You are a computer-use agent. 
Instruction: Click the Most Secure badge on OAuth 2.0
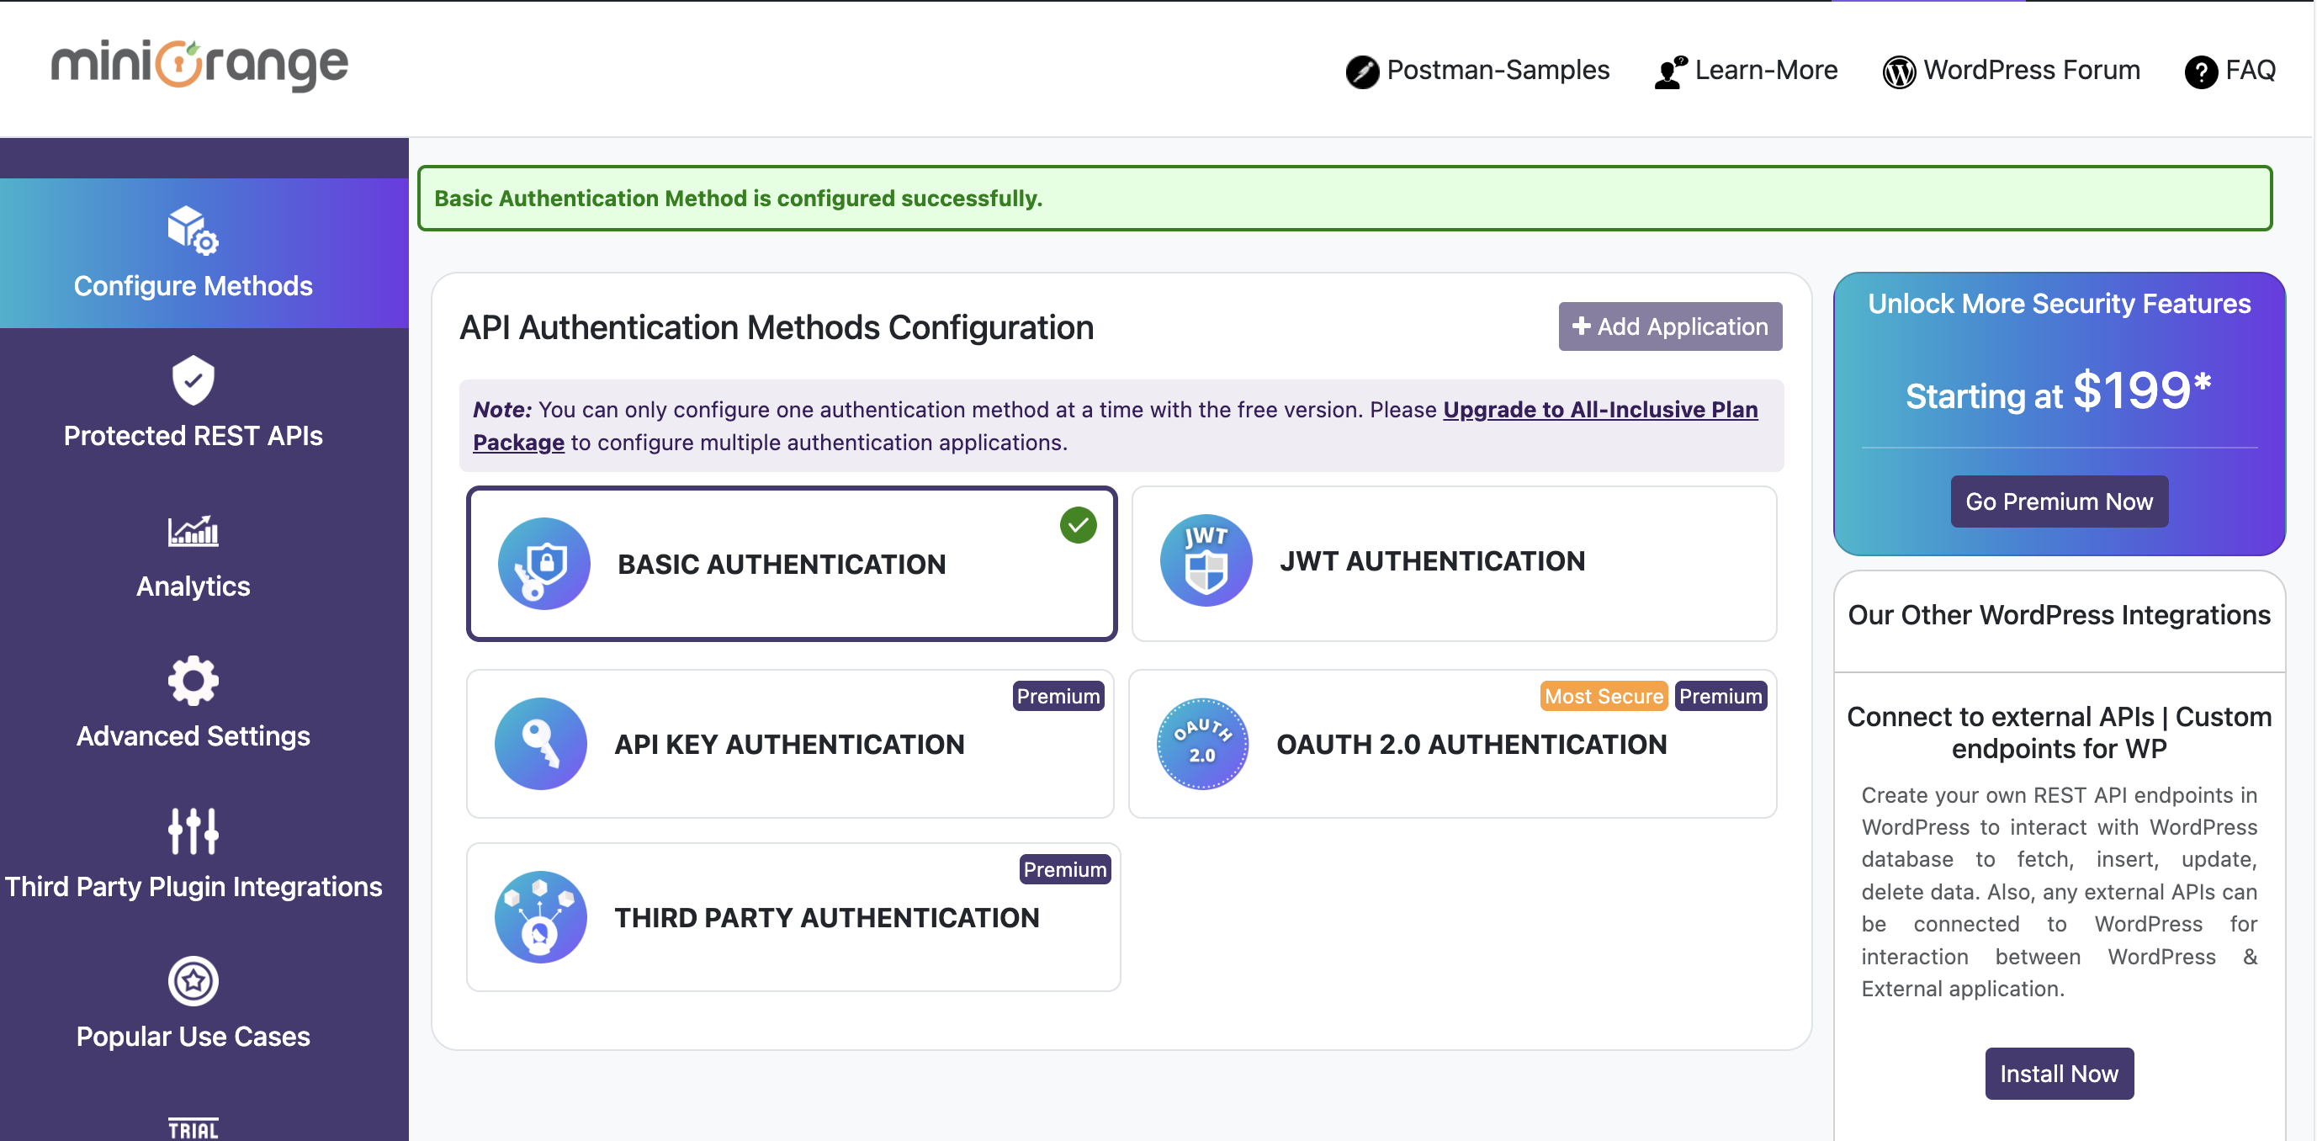[x=1604, y=696]
